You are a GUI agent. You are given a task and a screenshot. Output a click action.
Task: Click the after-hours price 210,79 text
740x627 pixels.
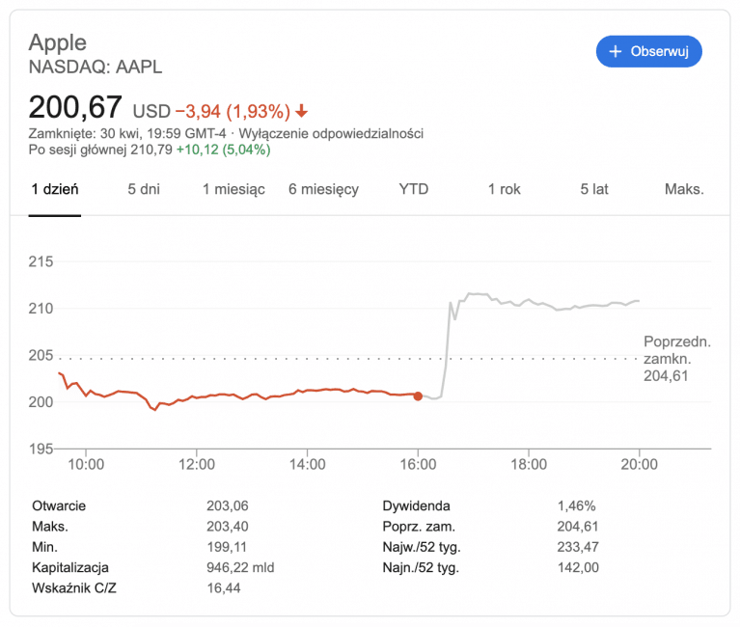151,150
